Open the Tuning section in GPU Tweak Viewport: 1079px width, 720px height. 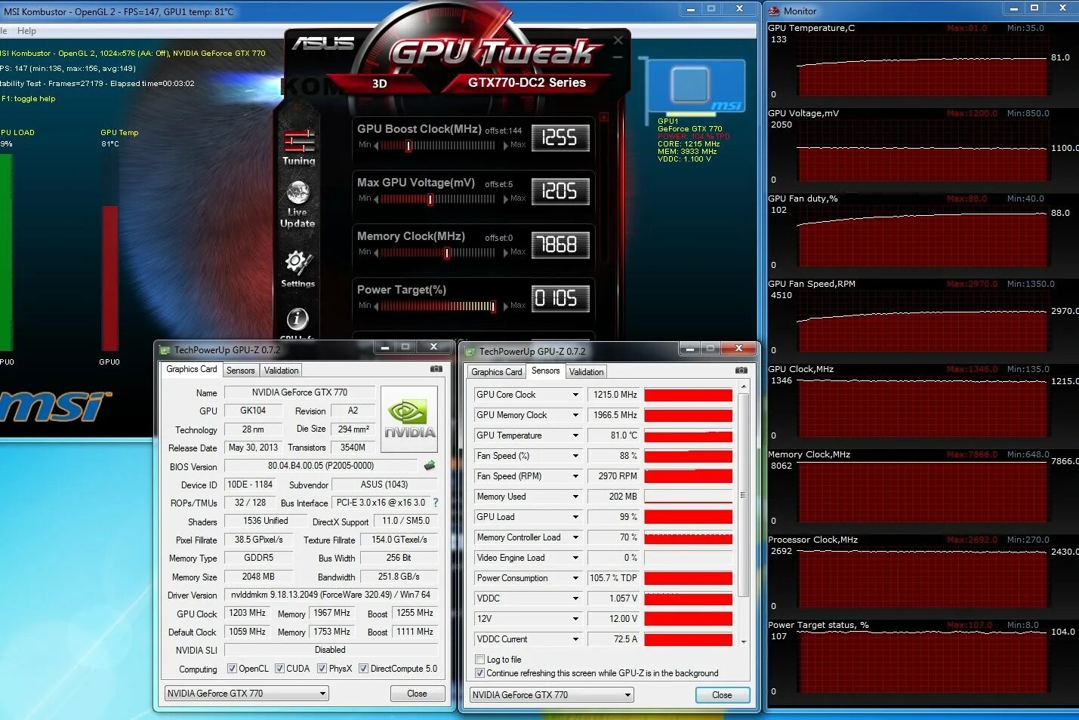(x=299, y=148)
